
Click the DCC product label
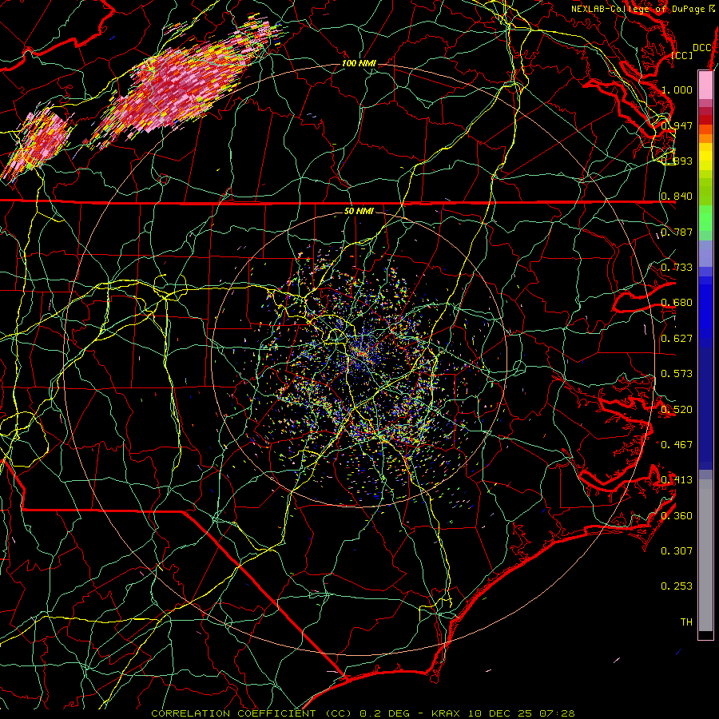pos(701,48)
